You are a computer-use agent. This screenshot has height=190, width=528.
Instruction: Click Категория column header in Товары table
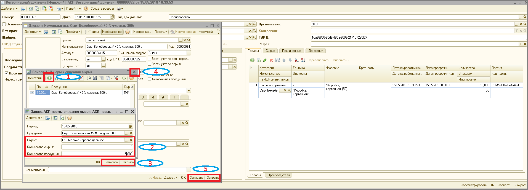(x=275, y=68)
